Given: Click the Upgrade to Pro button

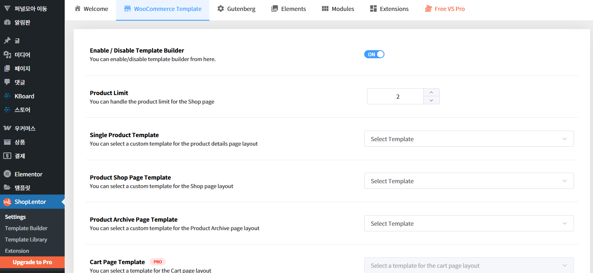Looking at the screenshot, I should pos(32,262).
